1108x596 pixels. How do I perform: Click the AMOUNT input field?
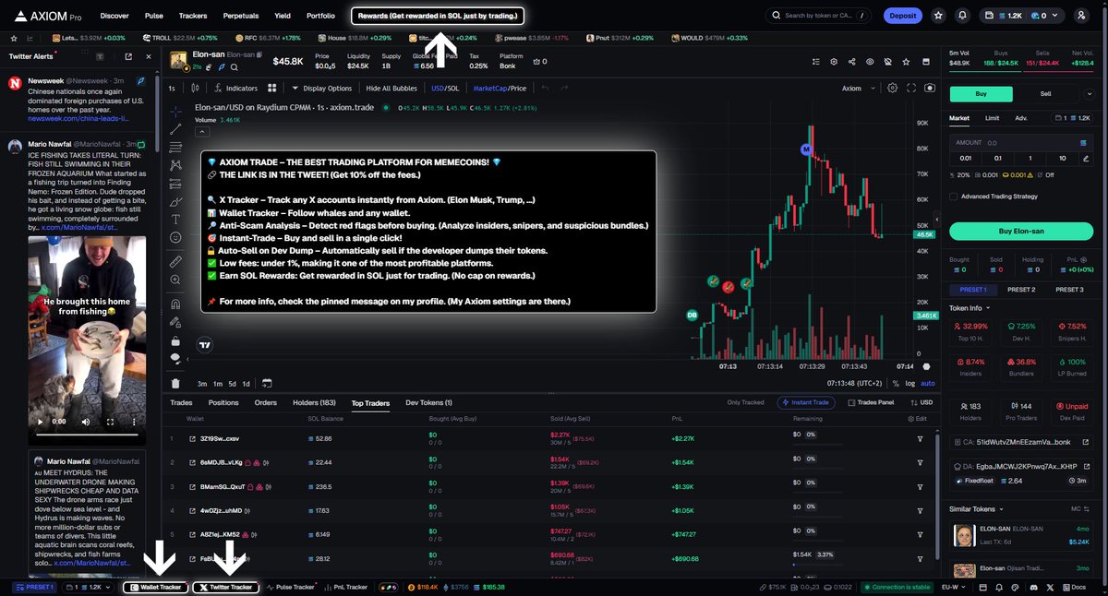point(1019,143)
